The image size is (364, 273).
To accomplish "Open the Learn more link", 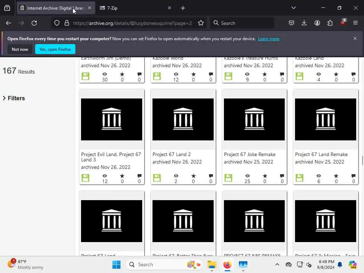I will [269, 39].
